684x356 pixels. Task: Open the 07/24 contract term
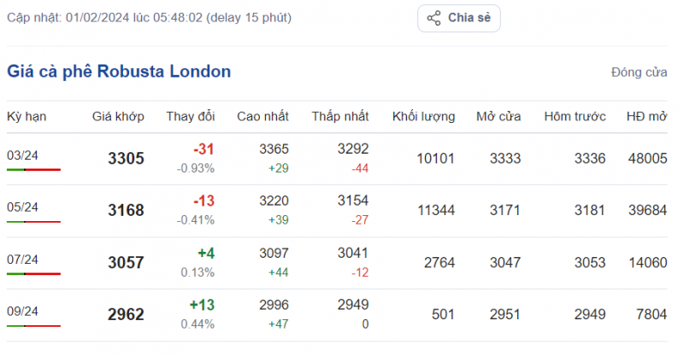click(22, 260)
